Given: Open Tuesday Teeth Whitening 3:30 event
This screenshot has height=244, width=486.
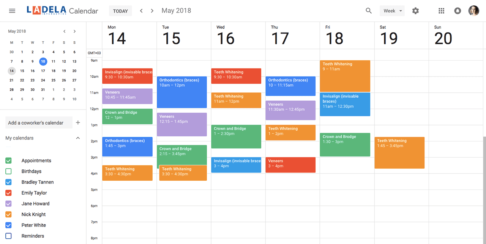Looking at the screenshot, I should pos(183,173).
